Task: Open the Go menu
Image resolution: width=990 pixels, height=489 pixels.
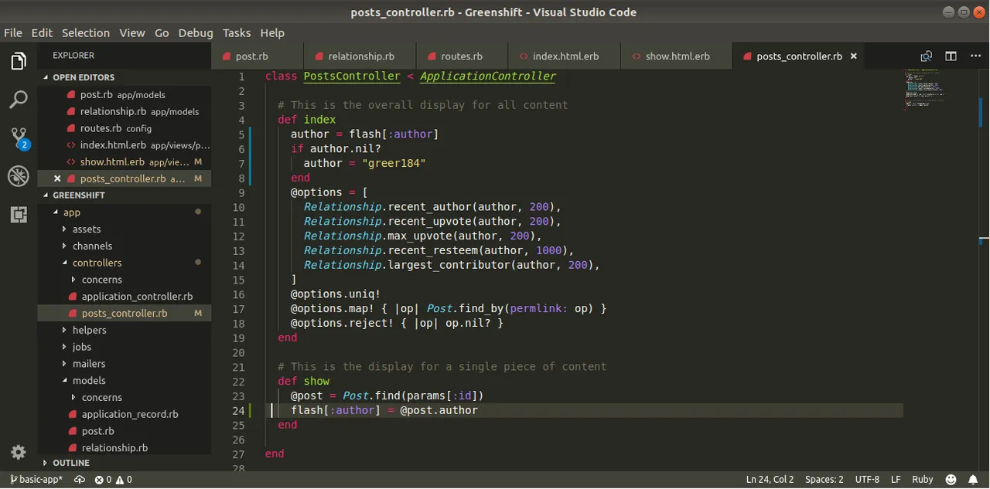Action: point(162,32)
